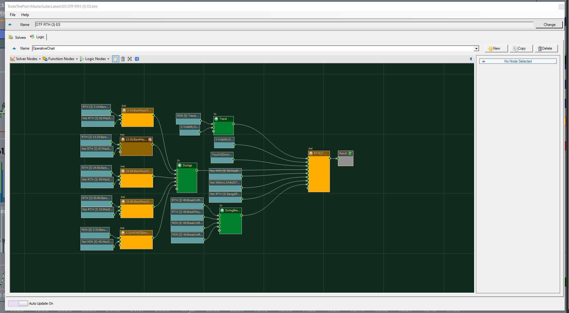Click the Or icon on the Swings node
The height and width of the screenshot is (313, 569).
pyautogui.click(x=180, y=165)
